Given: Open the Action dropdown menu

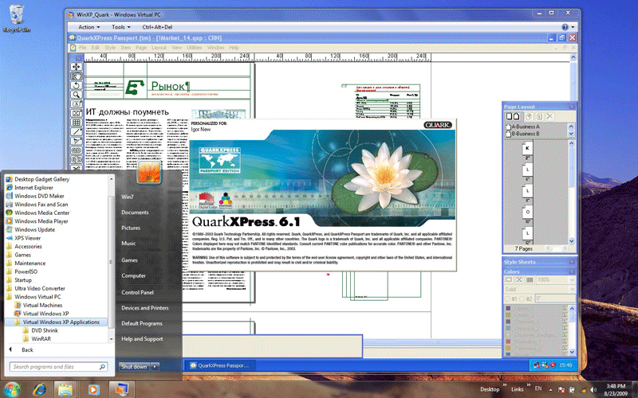Looking at the screenshot, I should click(x=89, y=27).
